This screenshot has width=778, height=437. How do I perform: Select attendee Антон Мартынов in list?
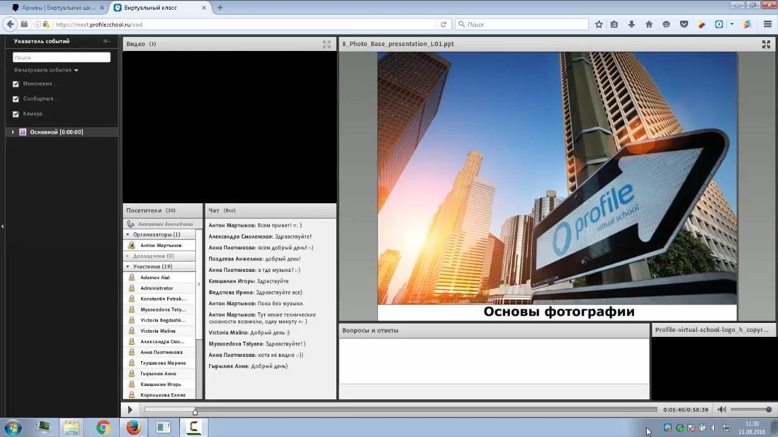[x=160, y=245]
